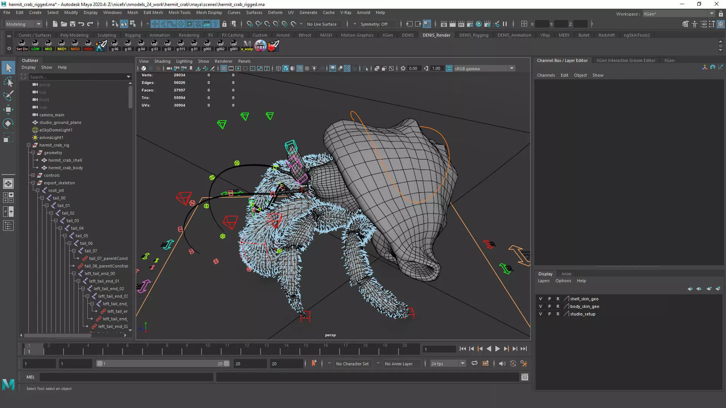
Task: Click the Outliner search field
Action: (78, 77)
